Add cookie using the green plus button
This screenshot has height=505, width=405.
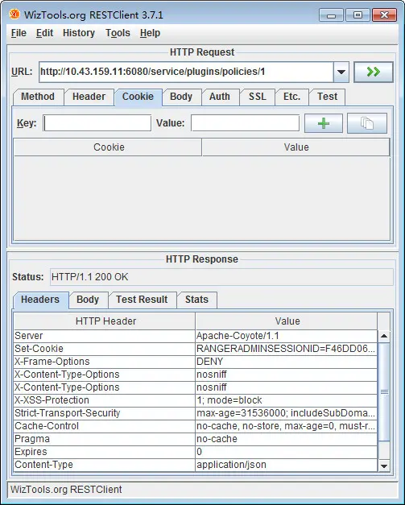324,123
